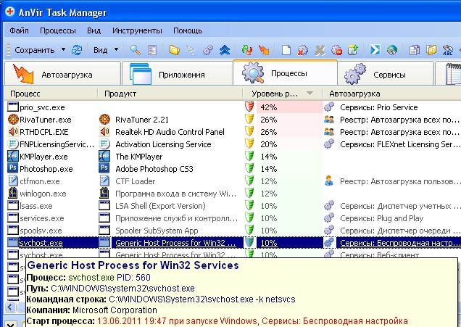The width and height of the screenshot is (461, 327).
Task: Click the grey X toolbar icon
Action: point(320,50)
